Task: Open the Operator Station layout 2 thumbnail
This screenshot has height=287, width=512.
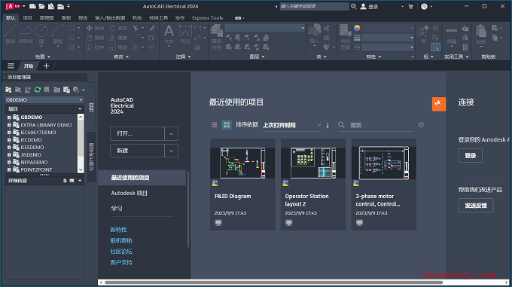Action: coord(312,163)
